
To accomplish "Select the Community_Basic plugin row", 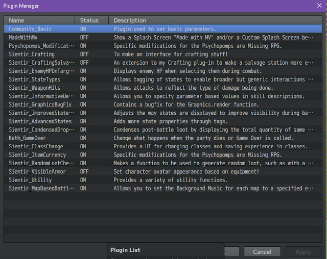I will 162,29.
